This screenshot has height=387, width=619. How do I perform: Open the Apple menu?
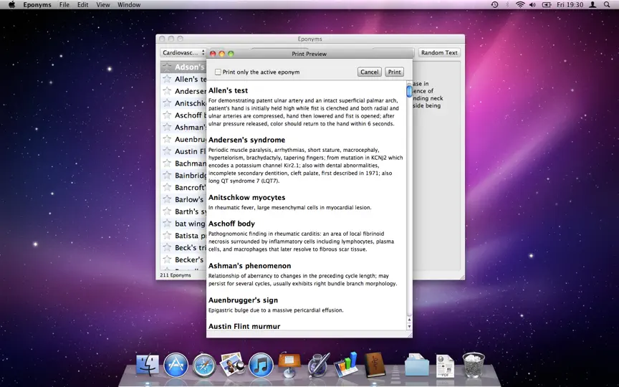(12, 5)
